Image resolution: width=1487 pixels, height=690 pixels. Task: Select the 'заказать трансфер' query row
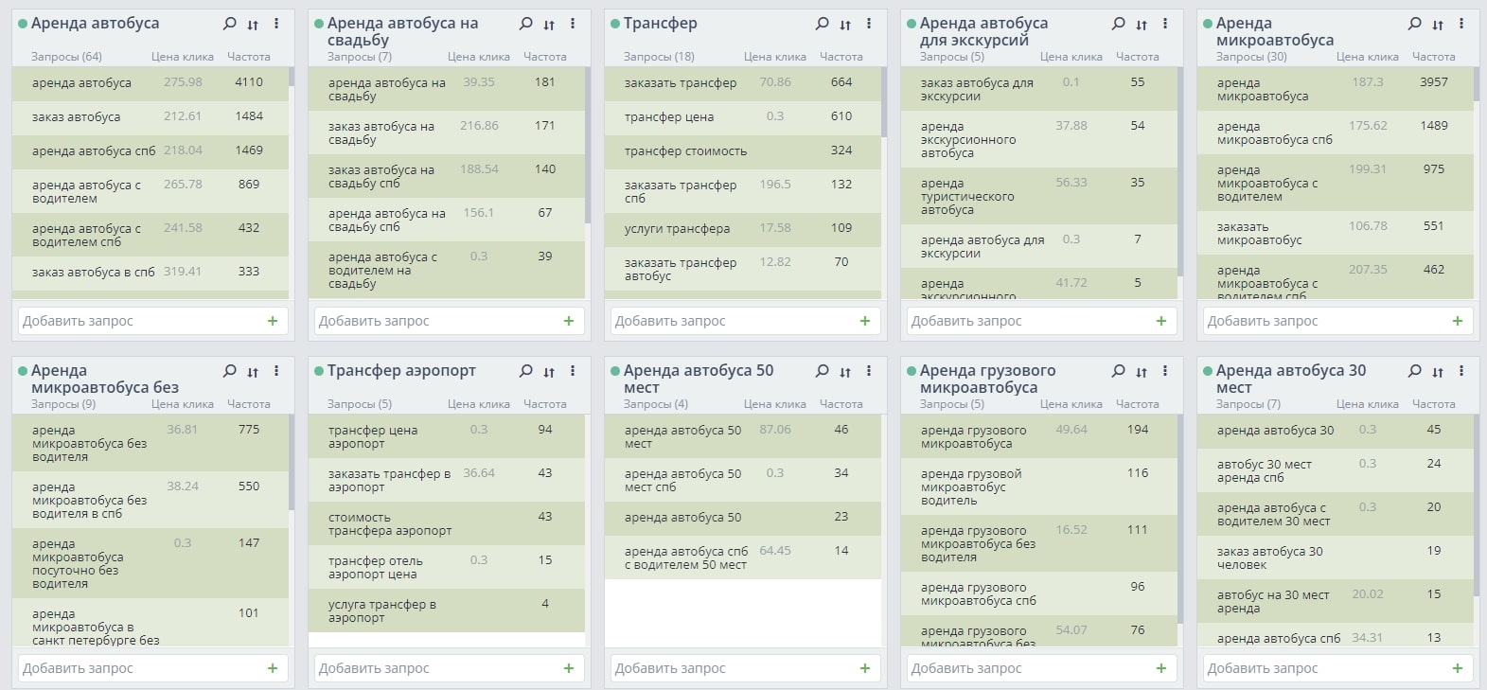tap(680, 83)
